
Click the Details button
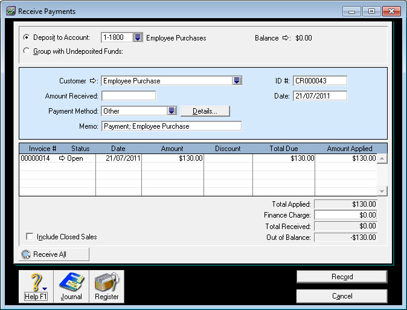coord(205,111)
